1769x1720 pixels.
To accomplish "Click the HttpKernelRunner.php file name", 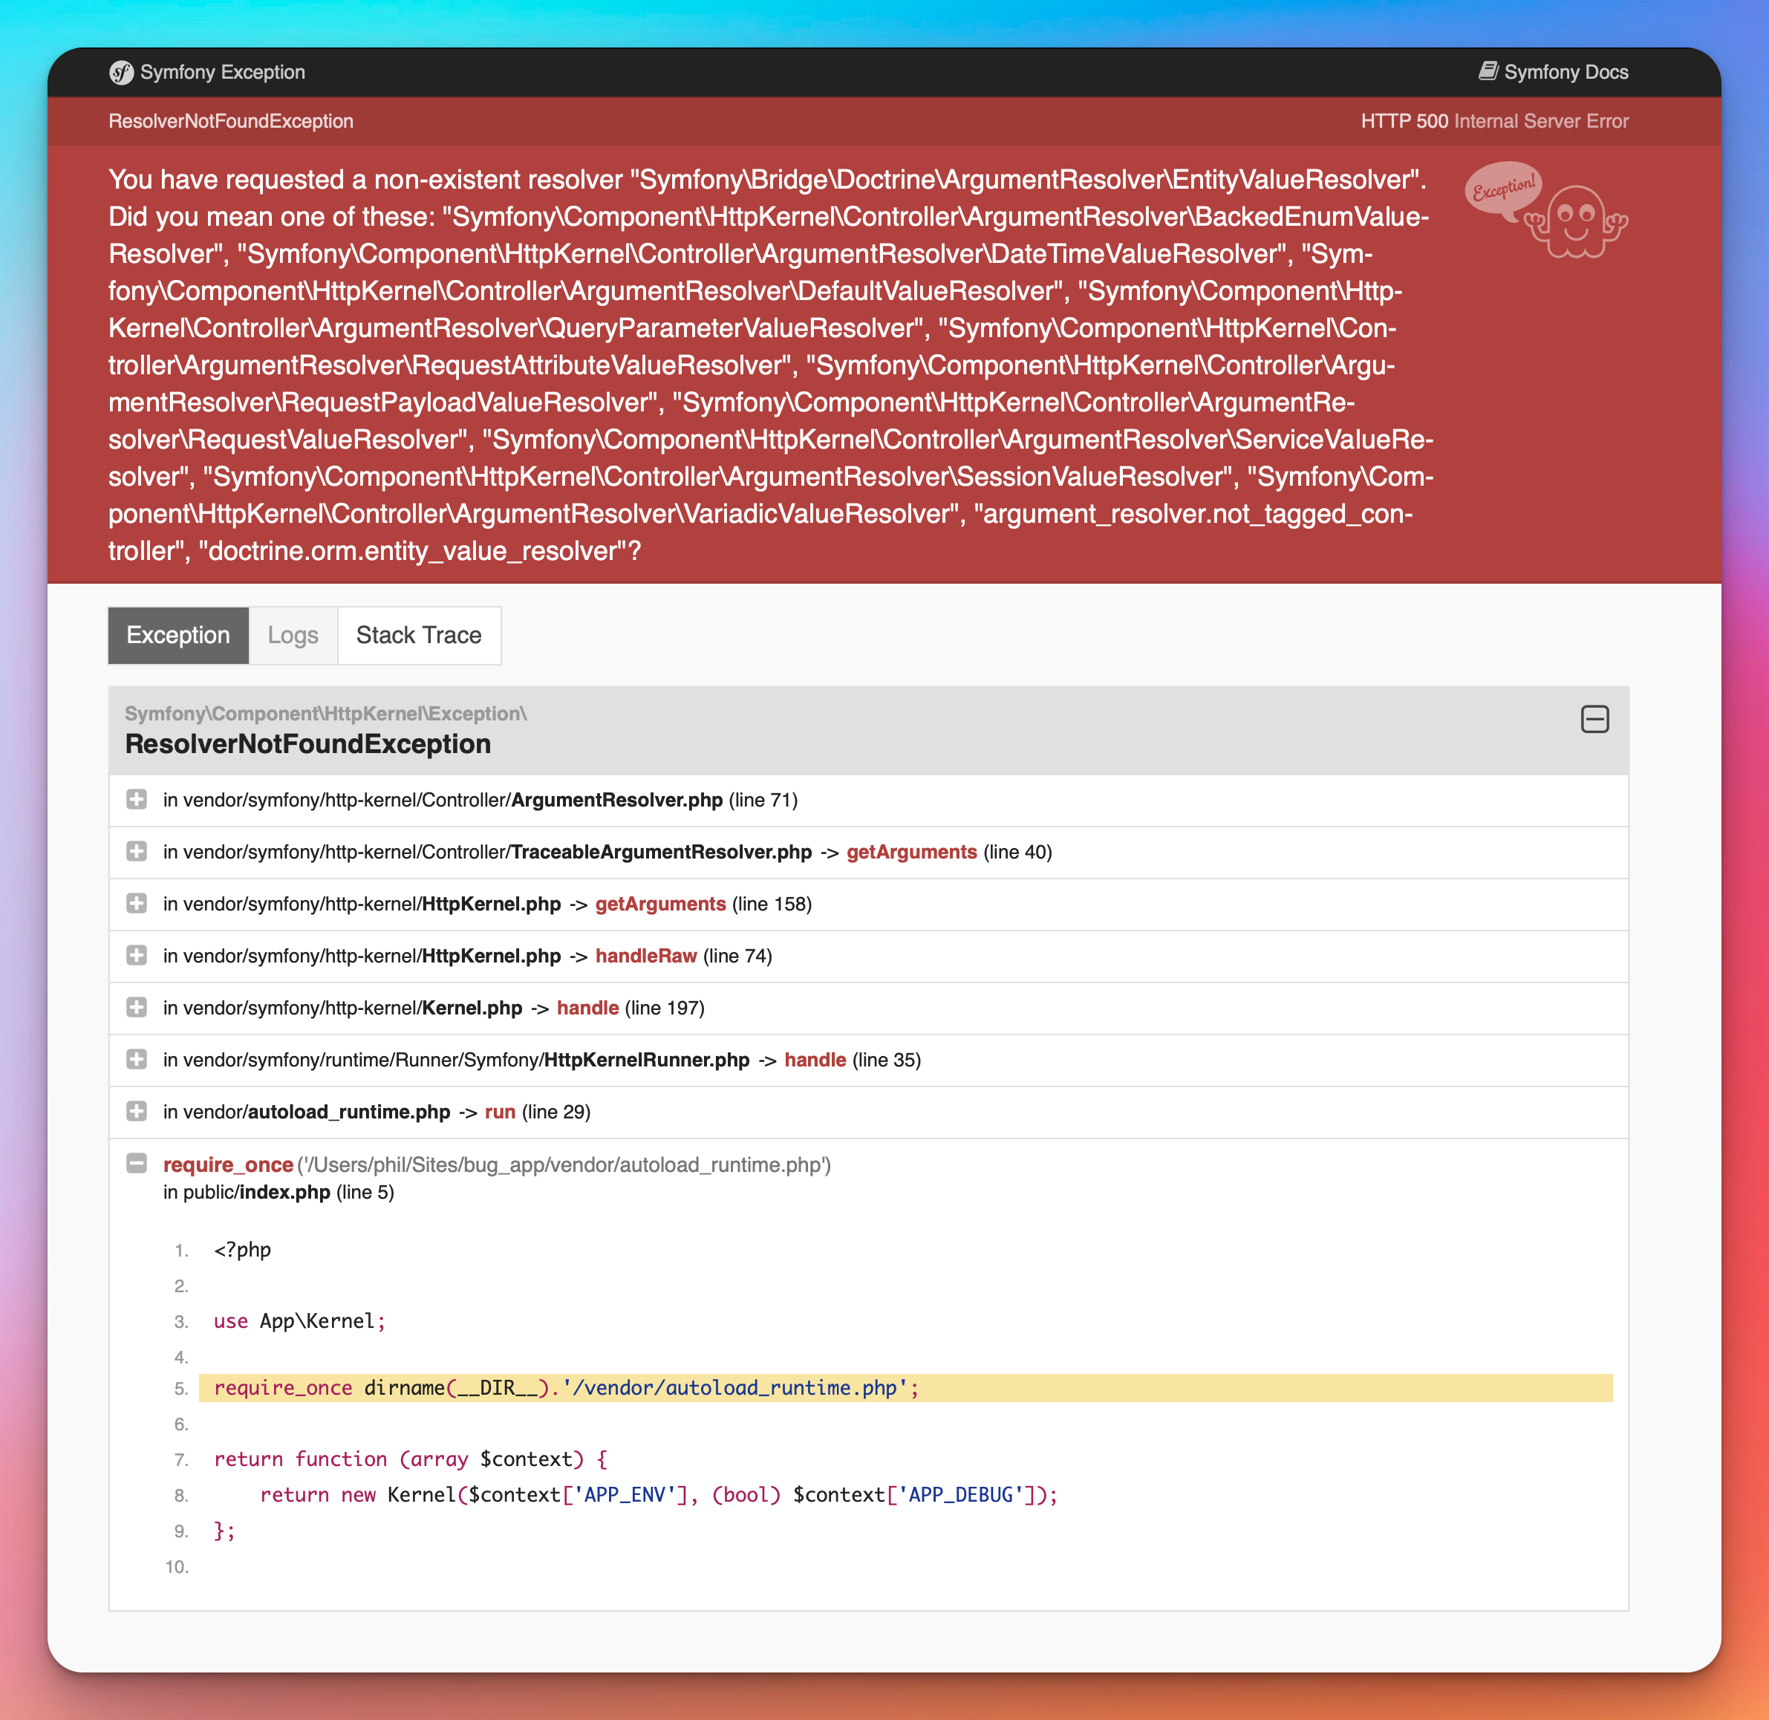I will point(647,1060).
